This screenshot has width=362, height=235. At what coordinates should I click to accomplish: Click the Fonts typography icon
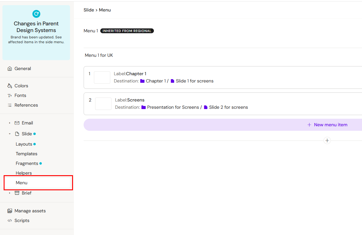click(x=10, y=95)
